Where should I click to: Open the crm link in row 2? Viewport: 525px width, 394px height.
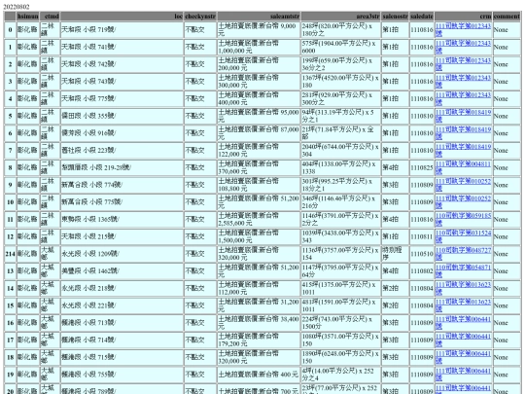[x=463, y=64]
